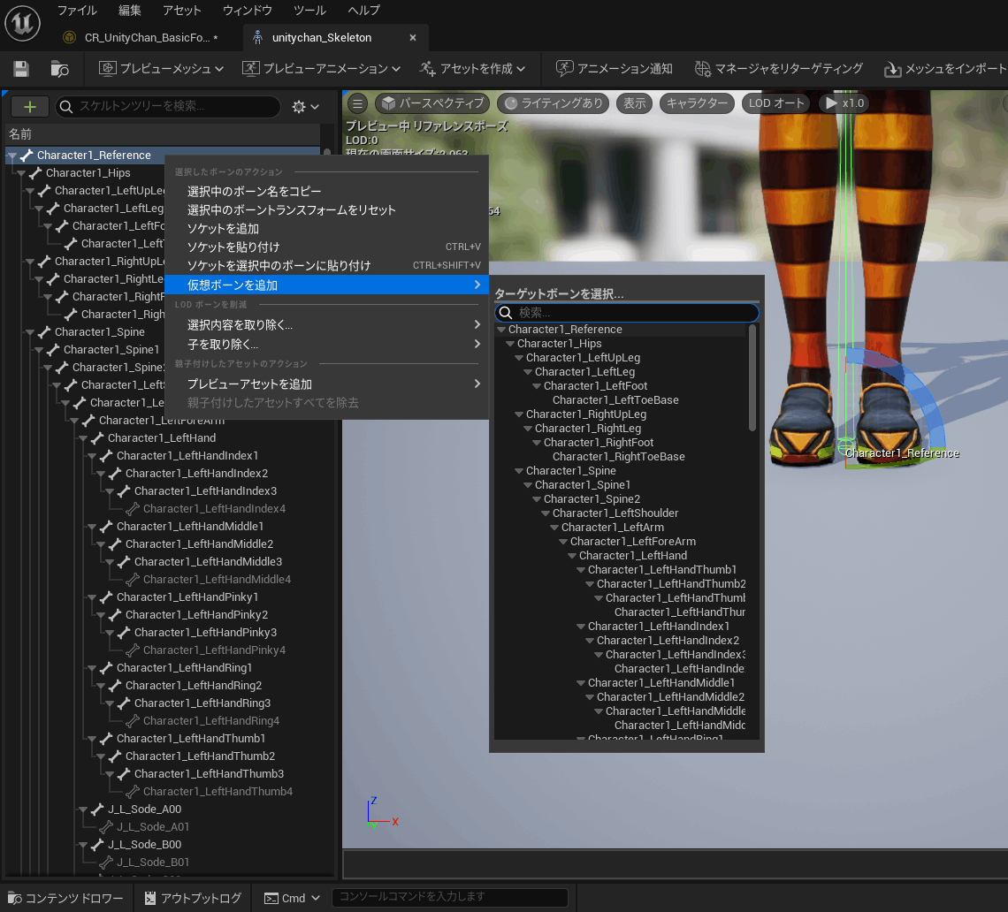The image size is (1008, 912).
Task: Click the キャラクター button in viewport
Action: pos(697,103)
